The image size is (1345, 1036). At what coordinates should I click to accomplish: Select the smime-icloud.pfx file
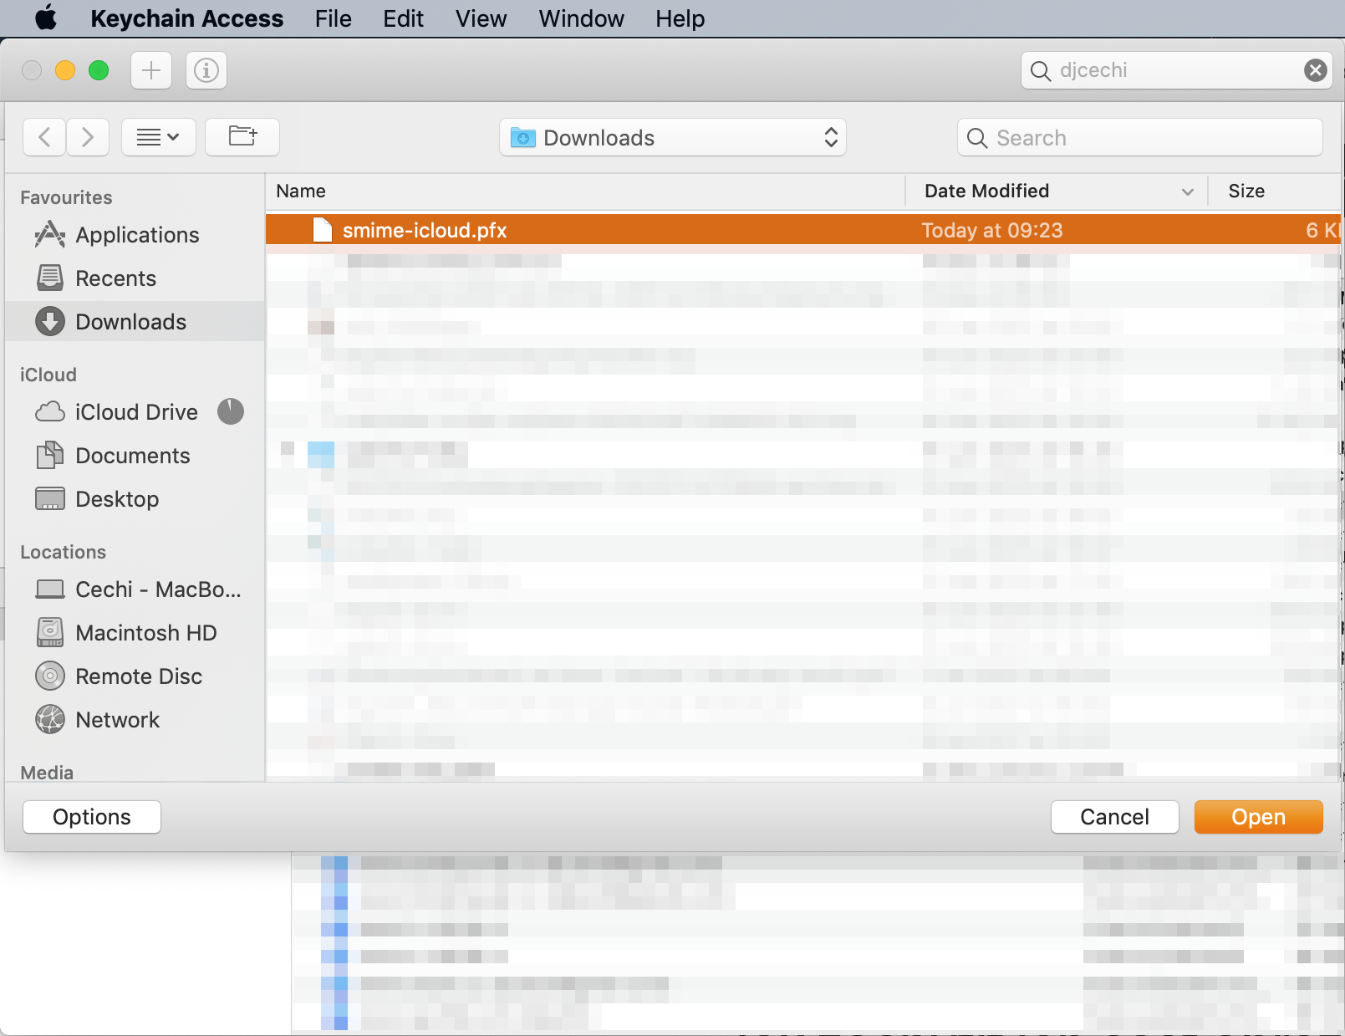(802, 230)
